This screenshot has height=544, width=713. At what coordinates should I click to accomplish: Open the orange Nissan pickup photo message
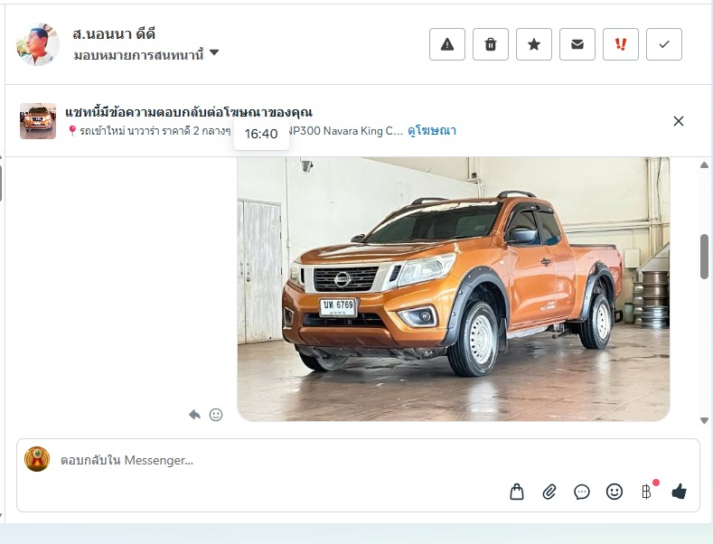click(454, 289)
